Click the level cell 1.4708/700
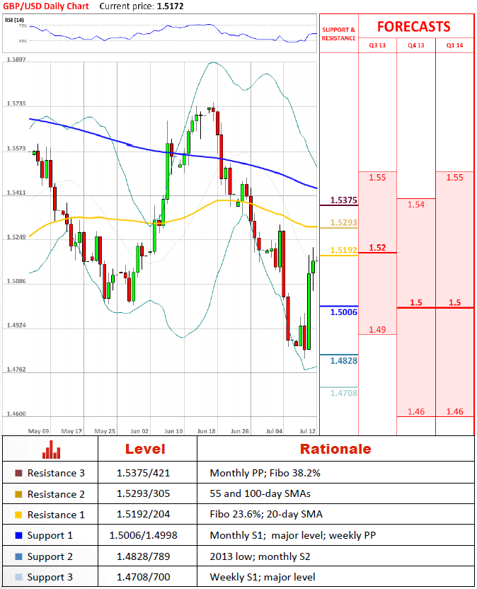This screenshot has height=589, width=477. pos(143,577)
